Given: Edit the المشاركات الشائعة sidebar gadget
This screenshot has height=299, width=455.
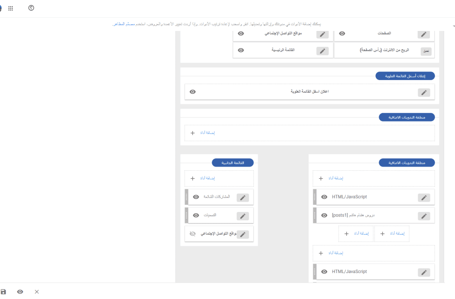Looking at the screenshot, I should 243,198.
